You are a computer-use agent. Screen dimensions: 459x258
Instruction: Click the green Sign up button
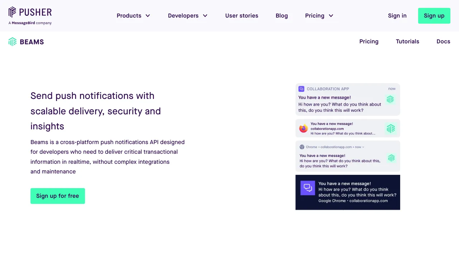pos(434,16)
